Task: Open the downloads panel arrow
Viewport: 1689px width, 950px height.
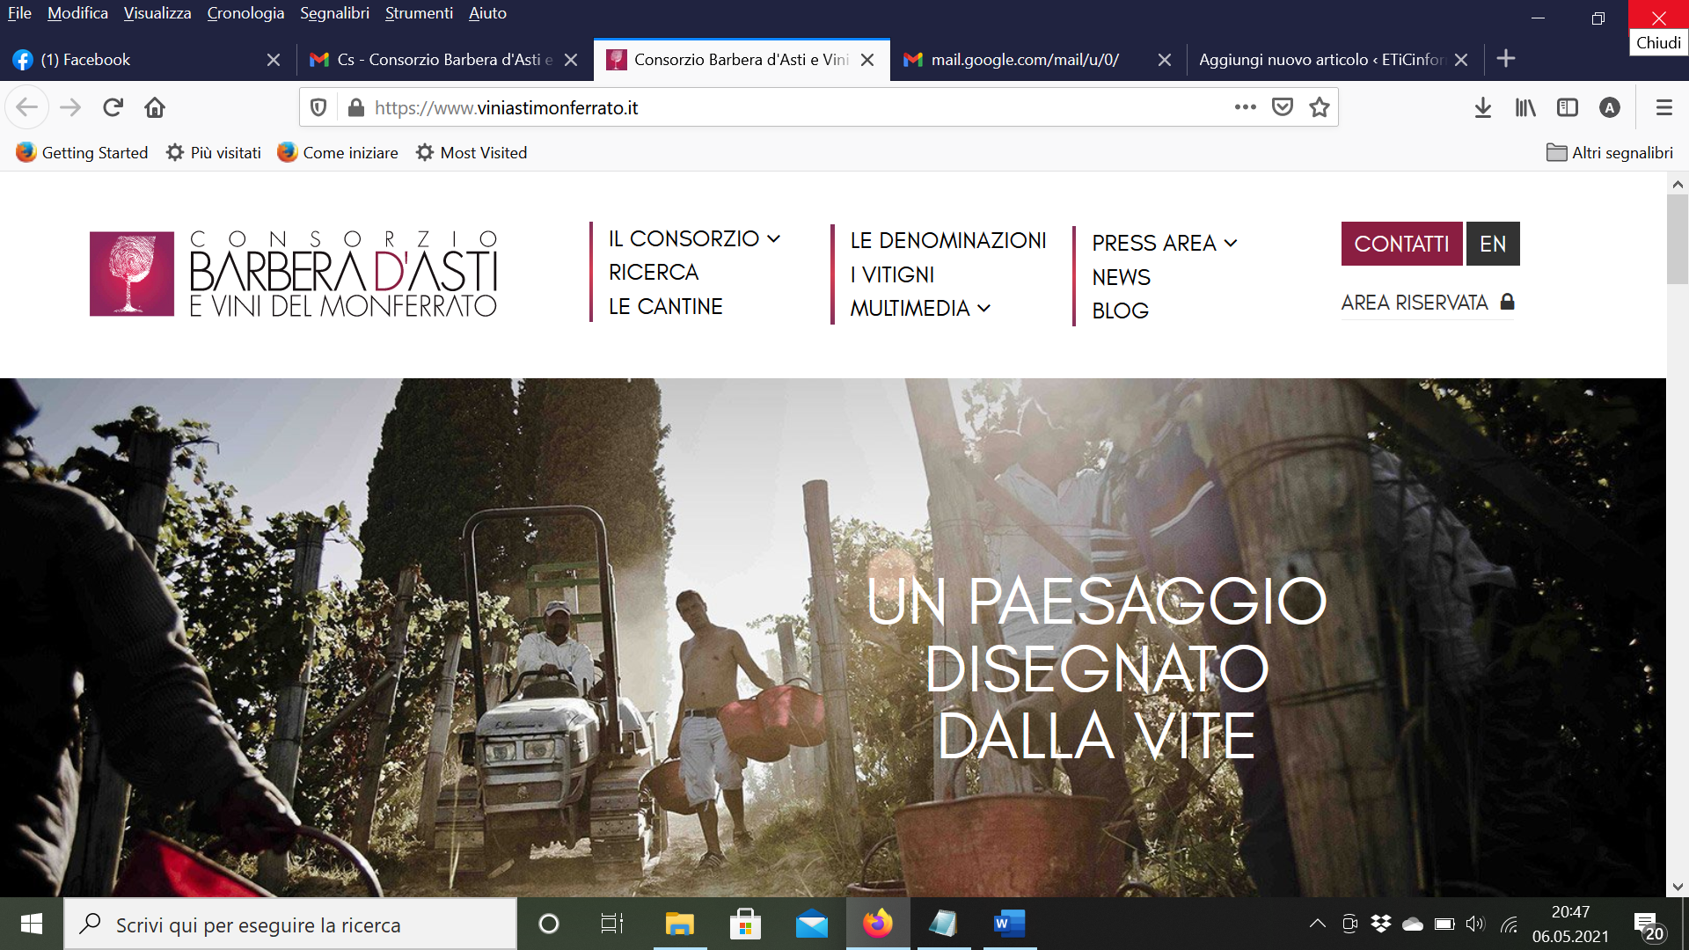Action: point(1482,107)
